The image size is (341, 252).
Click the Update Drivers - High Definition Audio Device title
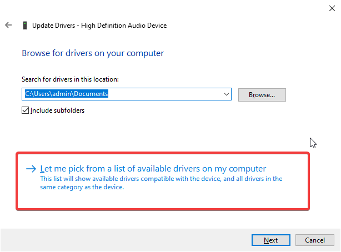point(99,26)
